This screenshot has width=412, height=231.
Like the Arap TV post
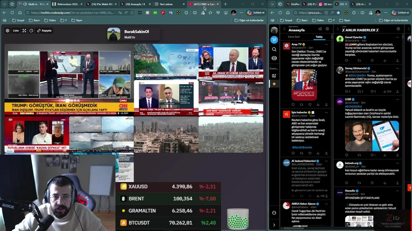[310, 104]
